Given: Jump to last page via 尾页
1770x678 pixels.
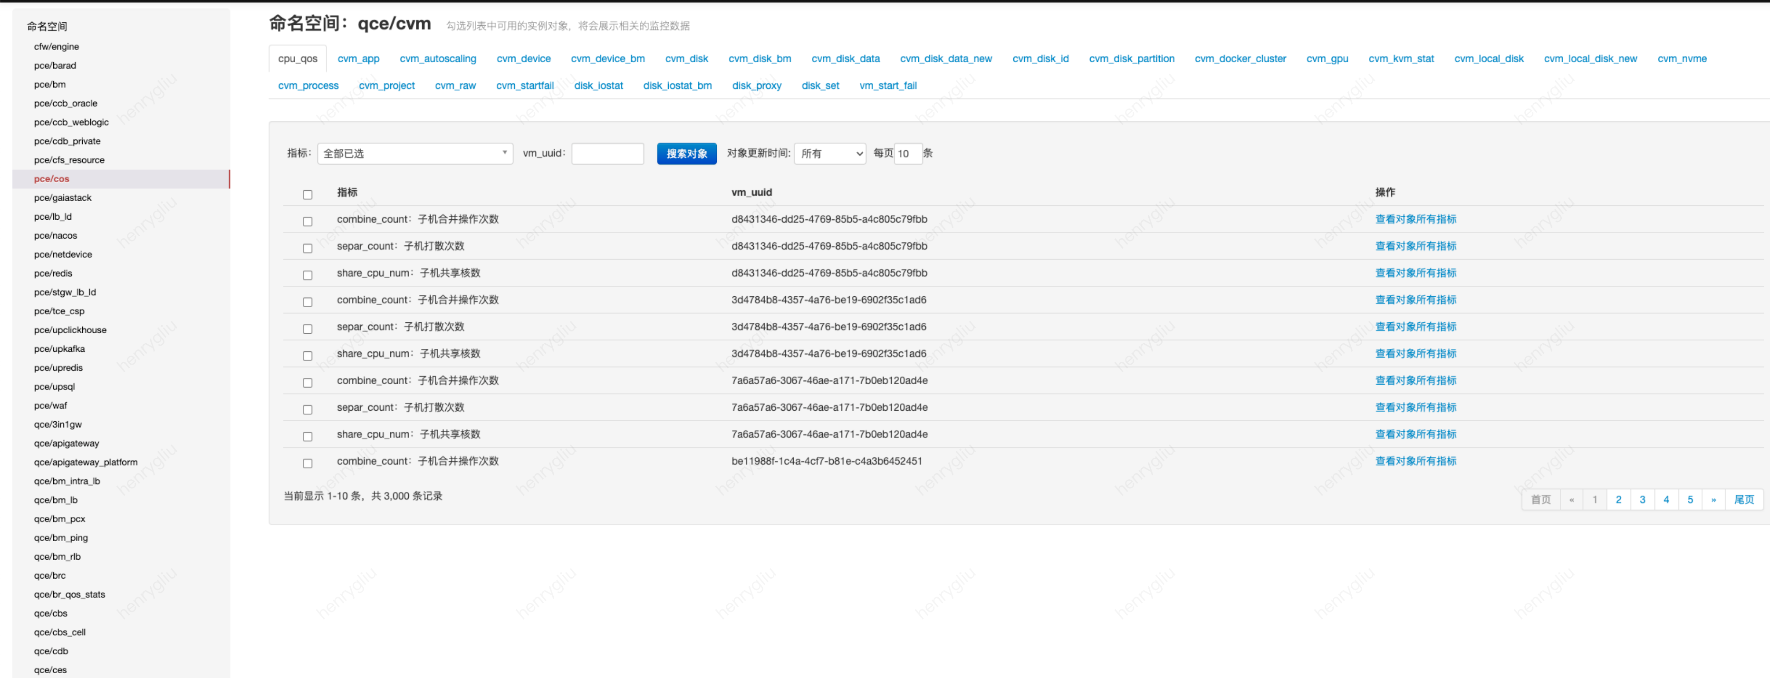Looking at the screenshot, I should point(1743,499).
